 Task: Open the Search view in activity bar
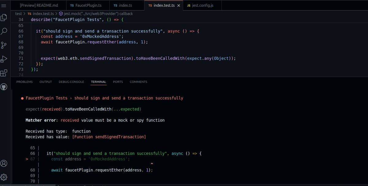(4, 31)
